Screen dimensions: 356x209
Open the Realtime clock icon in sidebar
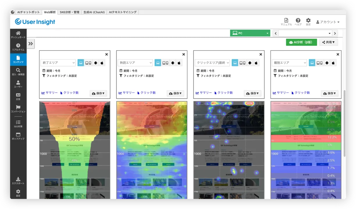pyautogui.click(x=18, y=47)
